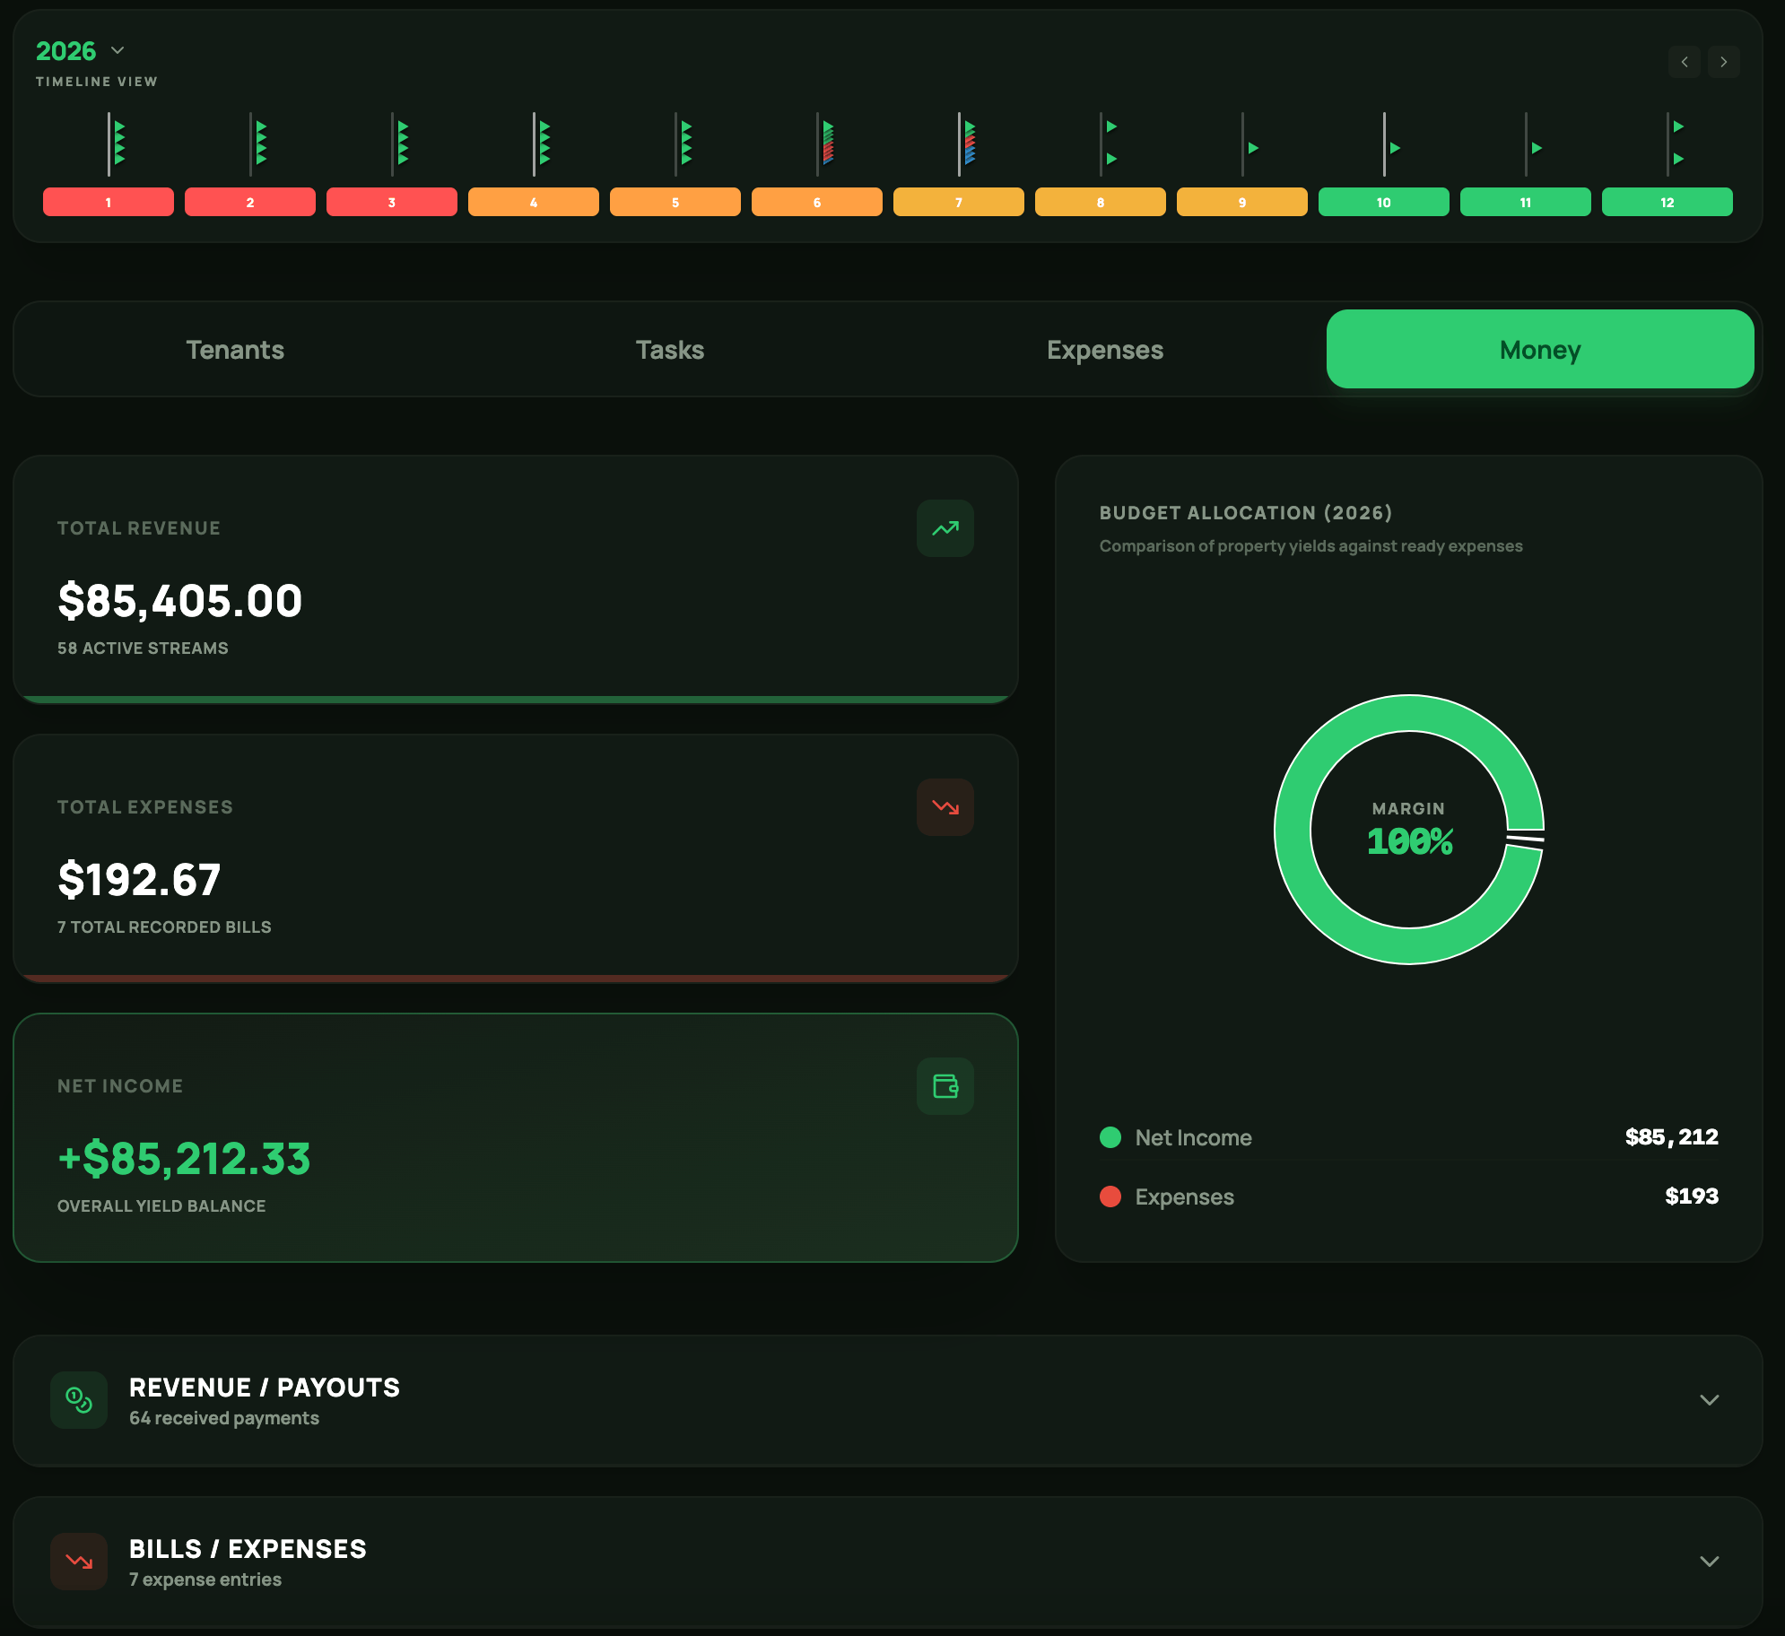This screenshot has height=1636, width=1785.
Task: Click the $85,212 legend value
Action: tap(1672, 1137)
